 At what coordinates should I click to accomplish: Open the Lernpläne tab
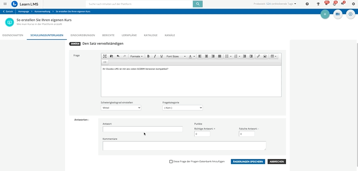click(129, 35)
